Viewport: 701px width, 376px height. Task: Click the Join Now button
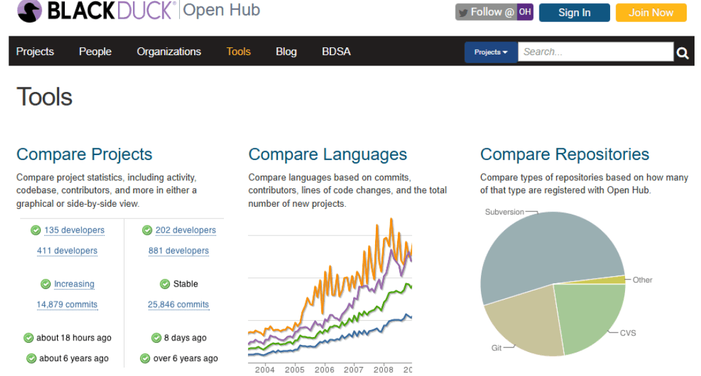coord(650,12)
